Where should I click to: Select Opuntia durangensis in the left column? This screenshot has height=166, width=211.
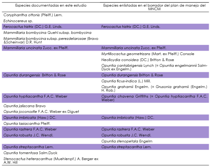34,75
